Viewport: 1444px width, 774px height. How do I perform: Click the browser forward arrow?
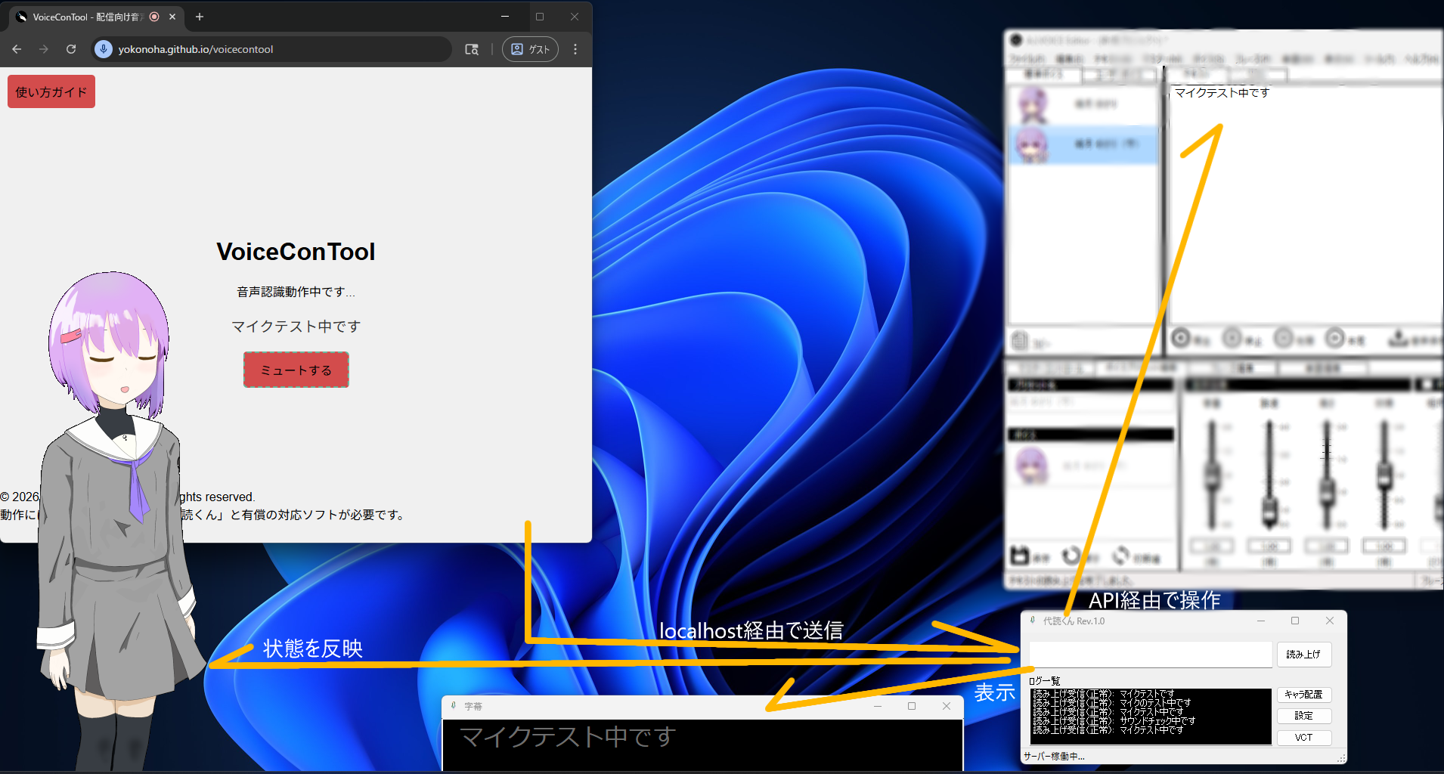click(x=44, y=49)
